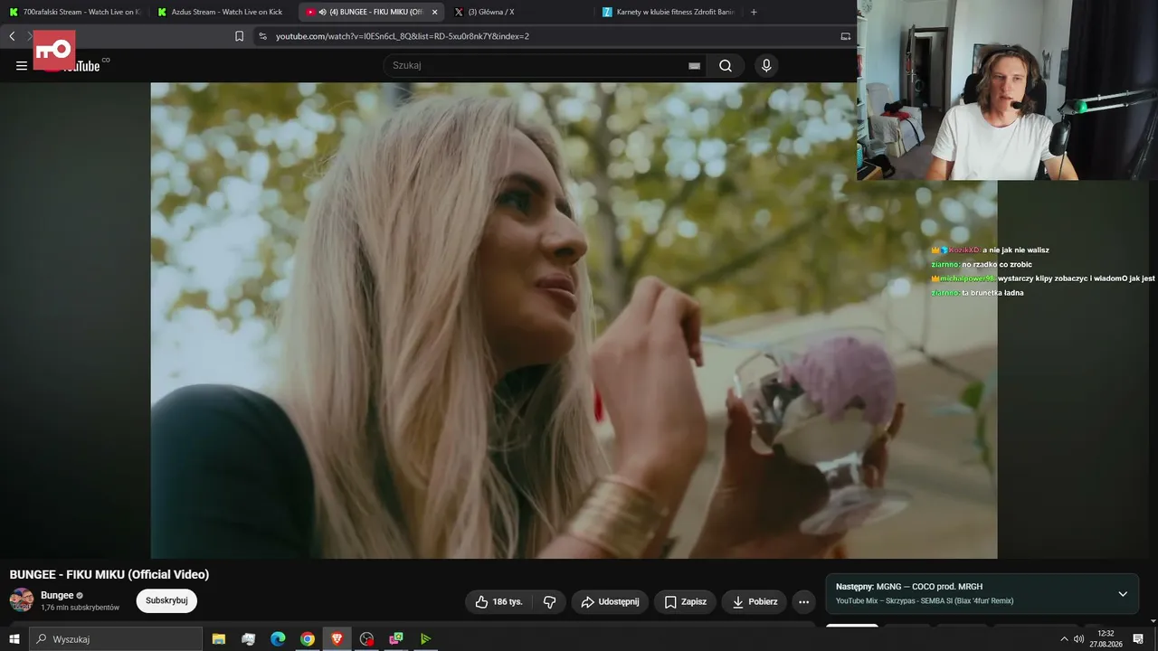Show hidden system tray icons
The image size is (1158, 651).
click(1064, 639)
